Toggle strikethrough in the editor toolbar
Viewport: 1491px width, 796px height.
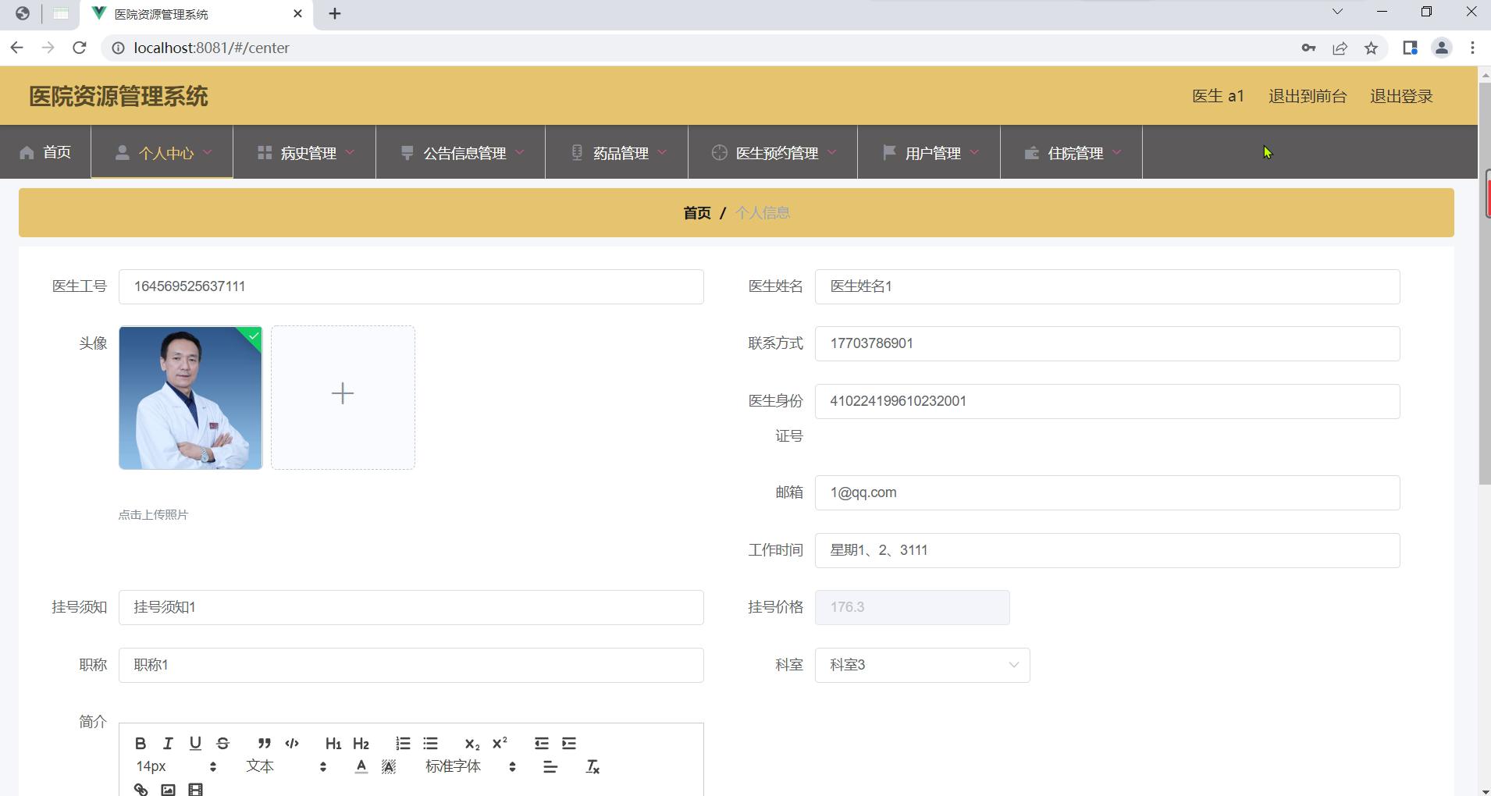pos(223,744)
